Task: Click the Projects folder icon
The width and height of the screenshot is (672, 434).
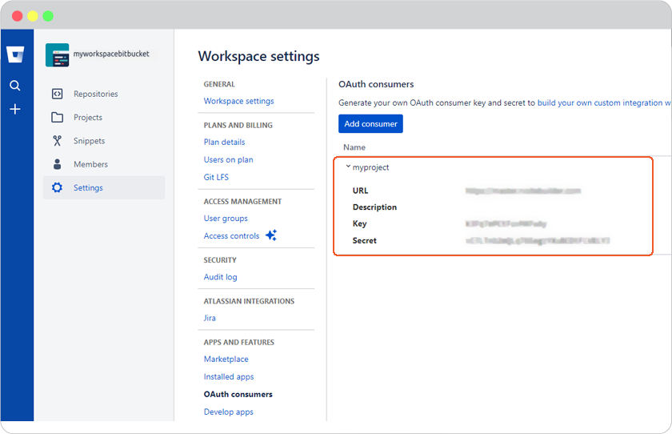Action: [57, 118]
